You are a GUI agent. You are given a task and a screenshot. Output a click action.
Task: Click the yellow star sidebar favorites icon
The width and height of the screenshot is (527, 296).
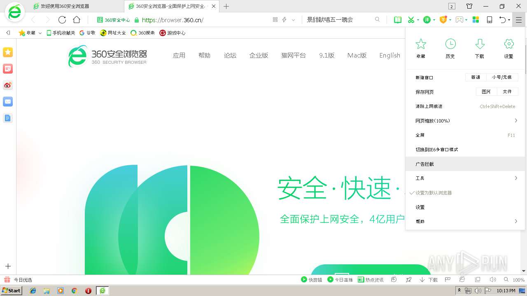[x=8, y=52]
